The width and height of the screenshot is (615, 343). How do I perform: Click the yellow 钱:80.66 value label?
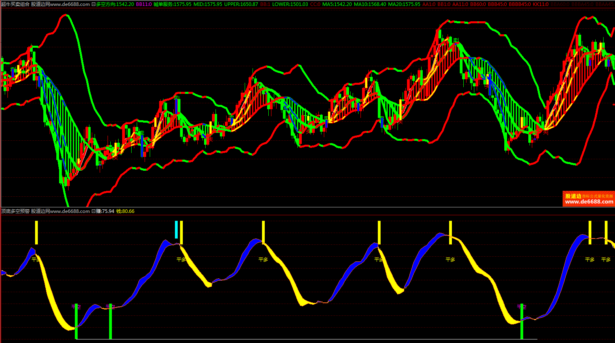pos(125,211)
